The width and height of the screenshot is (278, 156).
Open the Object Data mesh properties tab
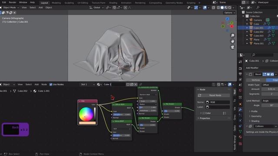[x=240, y=131]
